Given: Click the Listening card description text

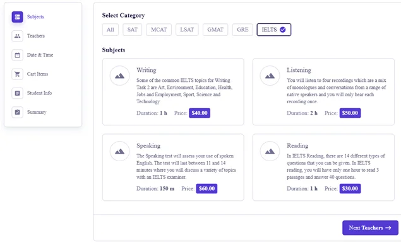Looking at the screenshot, I should [x=337, y=91].
